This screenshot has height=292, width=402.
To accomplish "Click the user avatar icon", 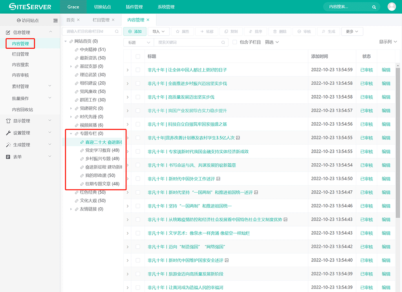I will tap(391, 7).
